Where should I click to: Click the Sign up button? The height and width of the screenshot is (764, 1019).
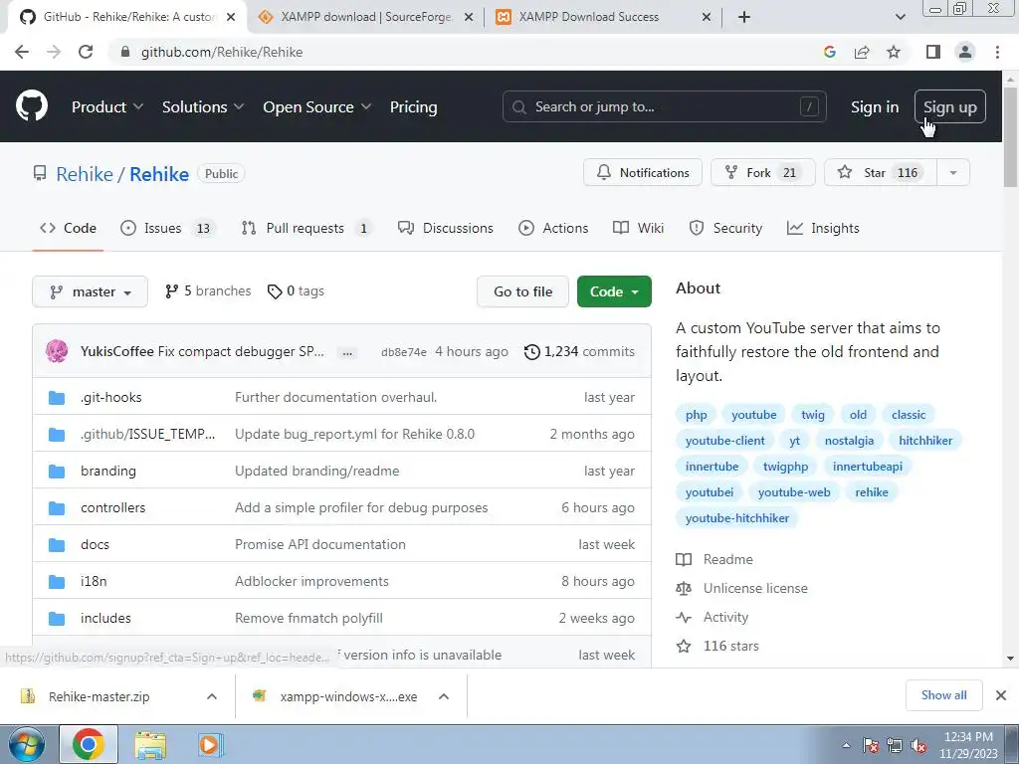[950, 107]
